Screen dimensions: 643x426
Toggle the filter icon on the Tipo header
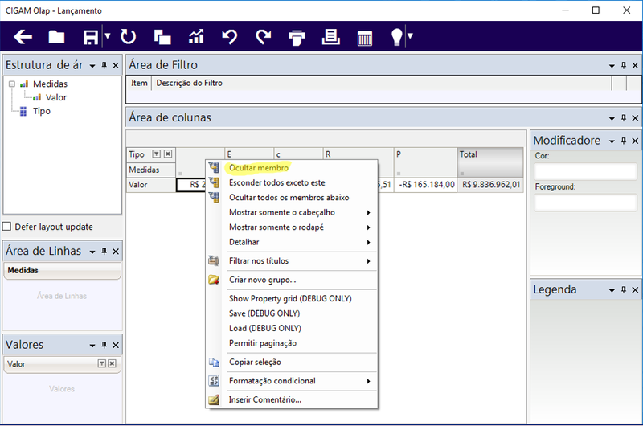point(156,154)
